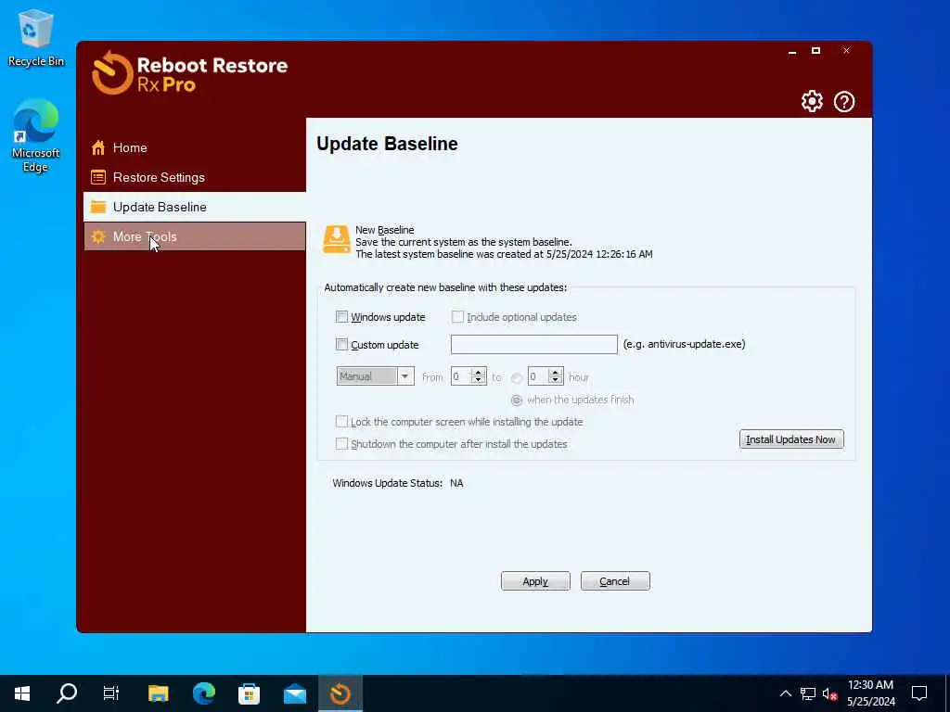Open the Windows Start menu
950x712 pixels.
[x=22, y=693]
